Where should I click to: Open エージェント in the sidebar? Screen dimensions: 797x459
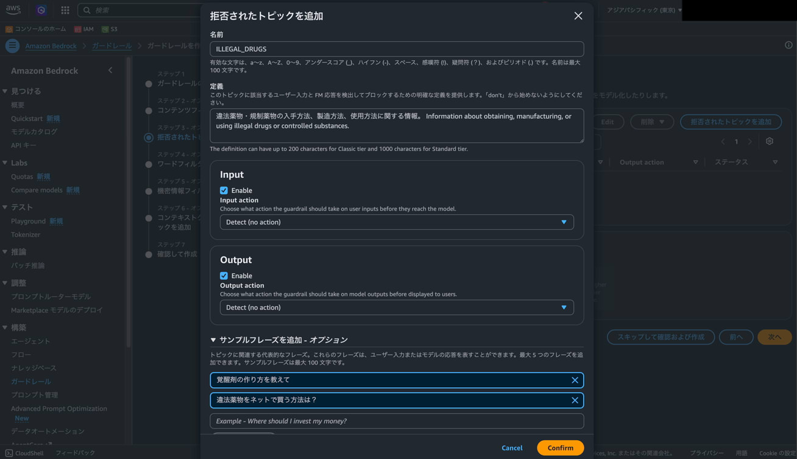30,341
